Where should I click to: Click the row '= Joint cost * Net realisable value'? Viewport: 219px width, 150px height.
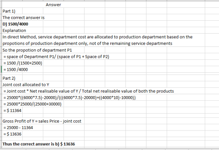coord(89,91)
